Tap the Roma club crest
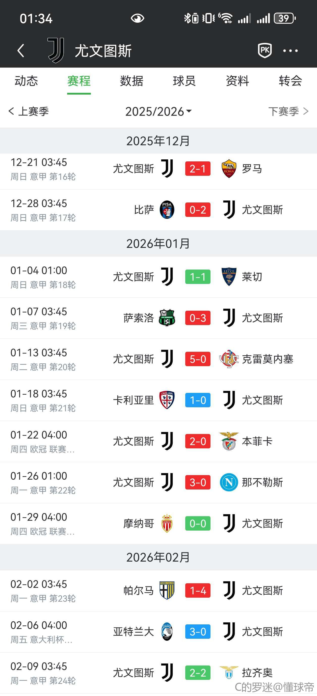Screen dimensions: 317x696 tap(229, 169)
